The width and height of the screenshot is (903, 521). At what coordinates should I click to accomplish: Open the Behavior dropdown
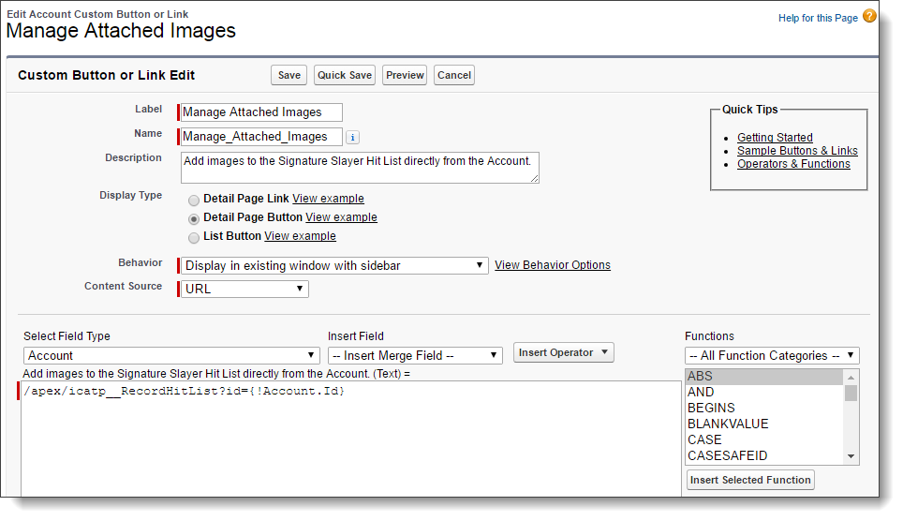pyautogui.click(x=334, y=266)
